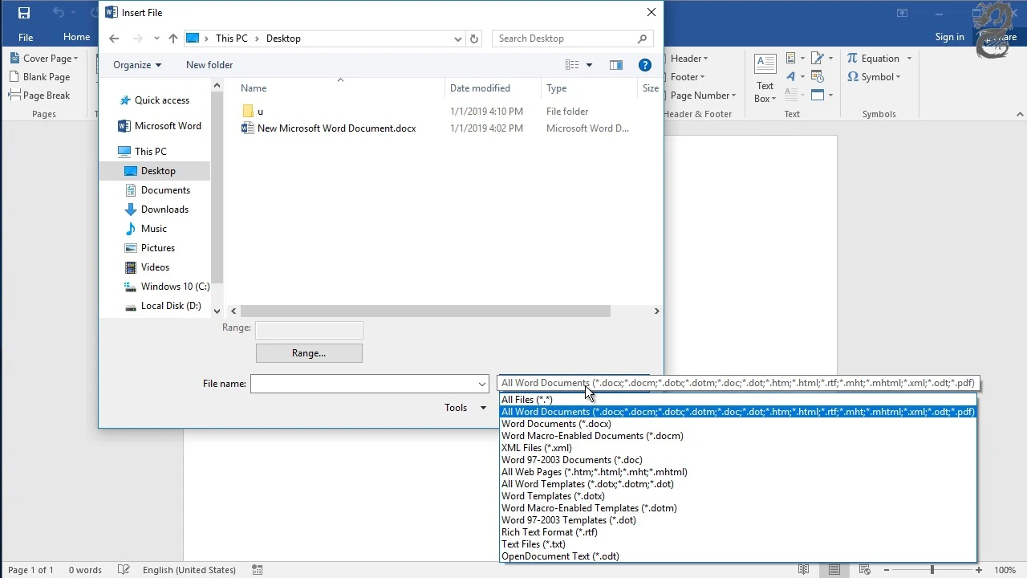The image size is (1027, 578).
Task: Insert a Page Break
Action: pos(39,96)
